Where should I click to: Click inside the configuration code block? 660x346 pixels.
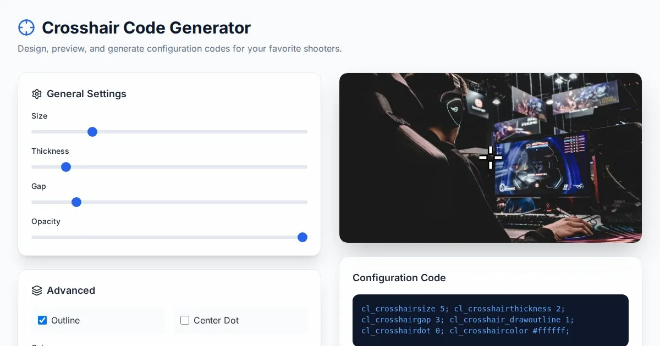(x=490, y=320)
